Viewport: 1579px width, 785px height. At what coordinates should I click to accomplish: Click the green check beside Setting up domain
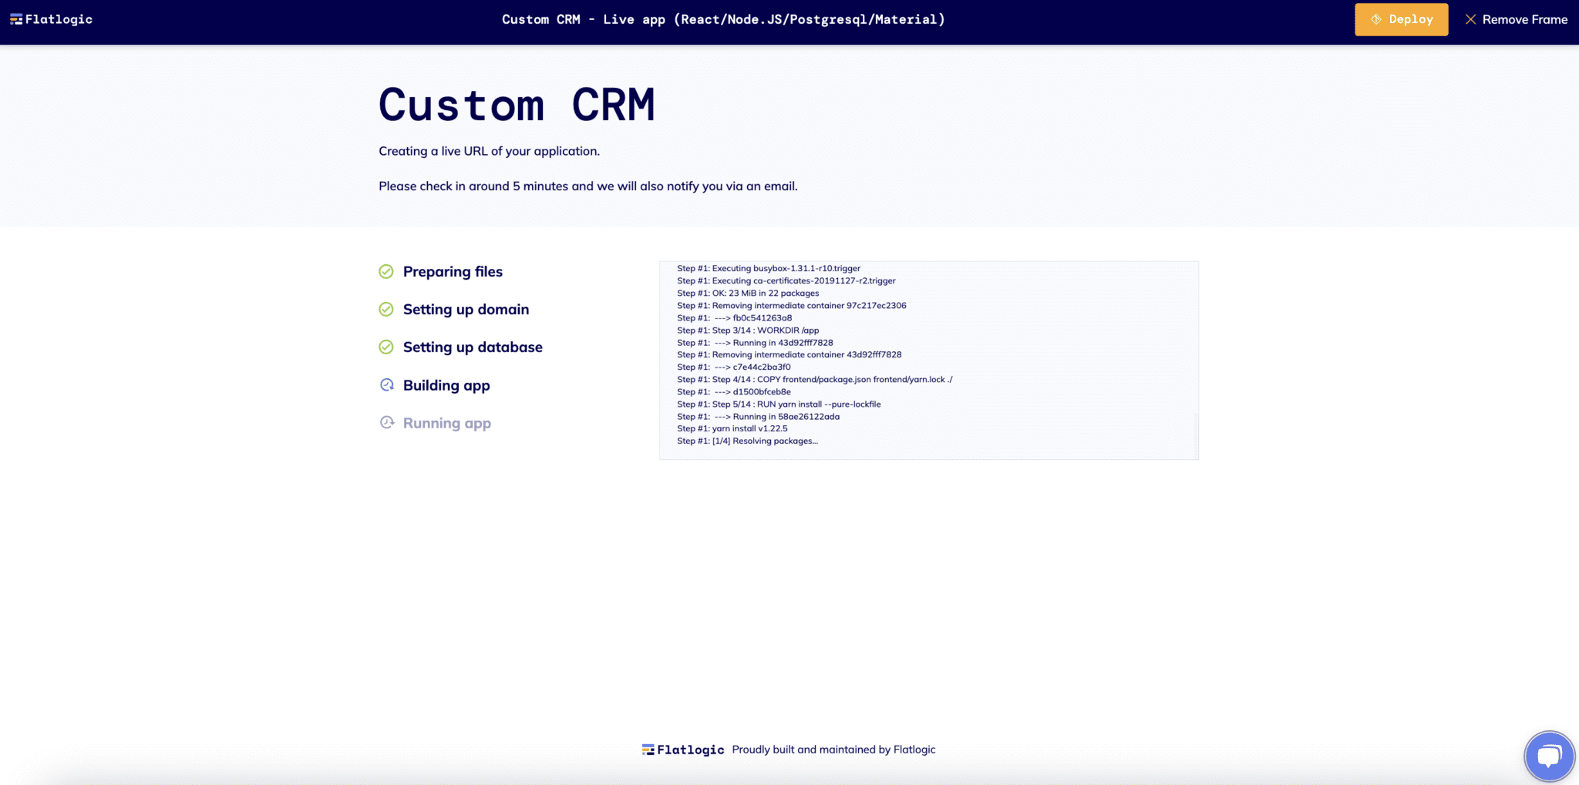386,310
